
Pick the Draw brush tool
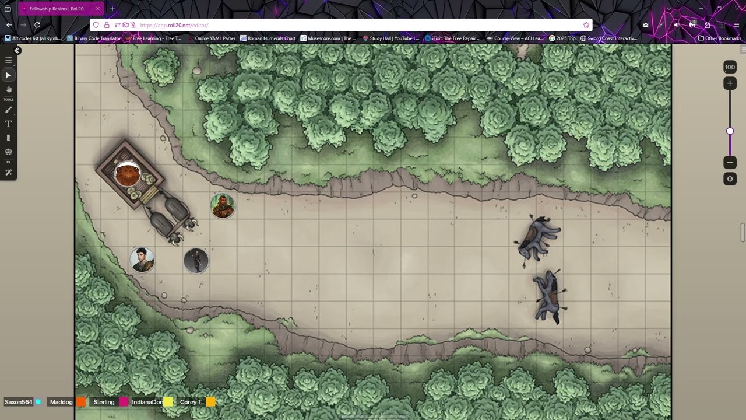click(8, 110)
